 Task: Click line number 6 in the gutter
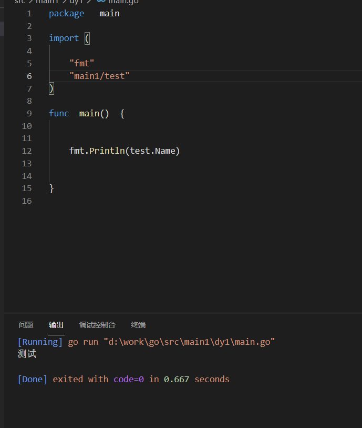29,76
